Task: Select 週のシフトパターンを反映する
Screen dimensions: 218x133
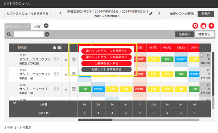Action: tap(106, 51)
